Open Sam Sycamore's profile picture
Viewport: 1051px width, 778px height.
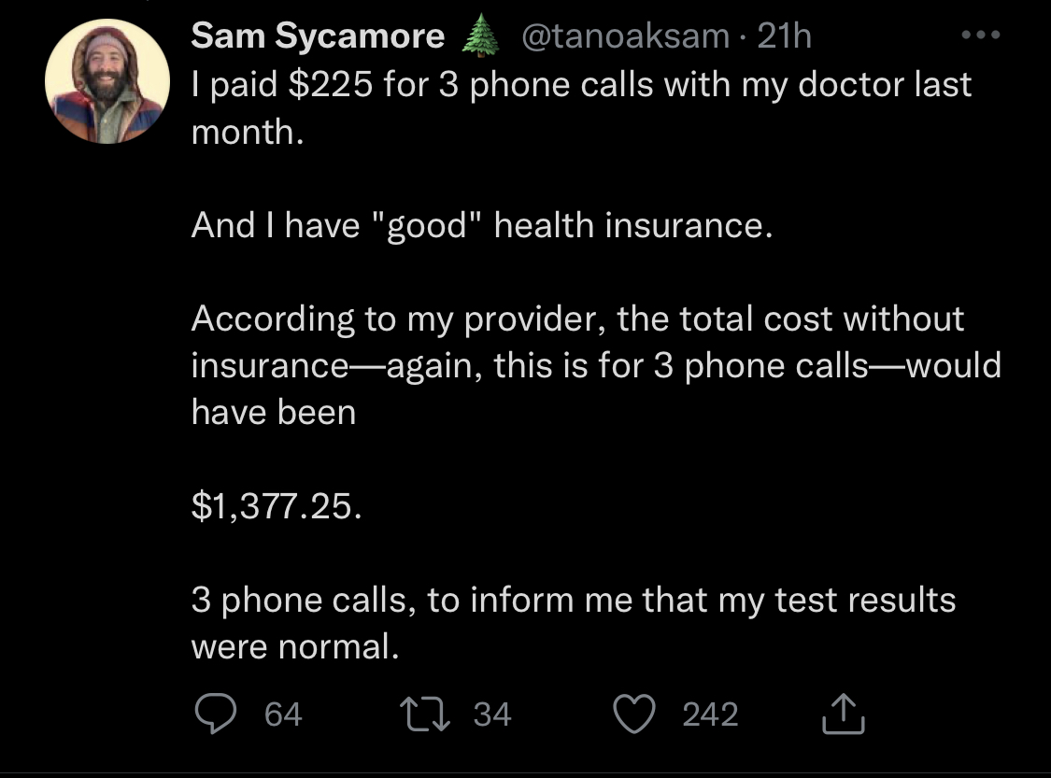click(107, 82)
